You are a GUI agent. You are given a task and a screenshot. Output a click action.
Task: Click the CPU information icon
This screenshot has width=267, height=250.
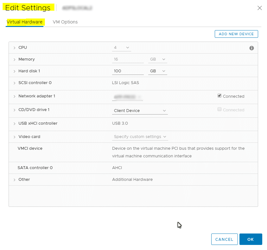click(252, 48)
